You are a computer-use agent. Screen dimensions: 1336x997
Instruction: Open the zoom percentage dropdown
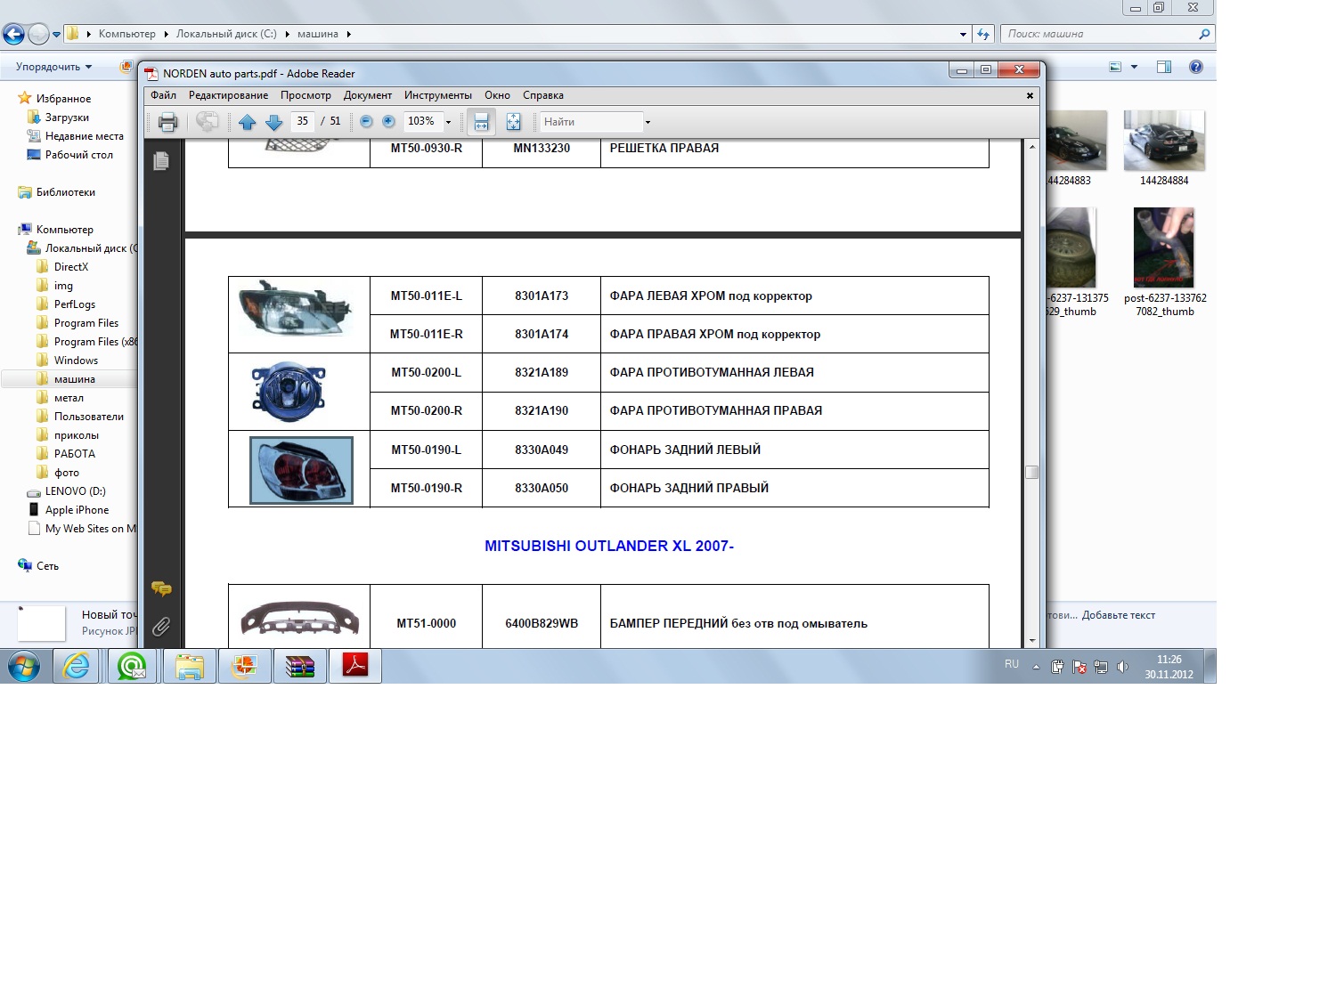[448, 122]
